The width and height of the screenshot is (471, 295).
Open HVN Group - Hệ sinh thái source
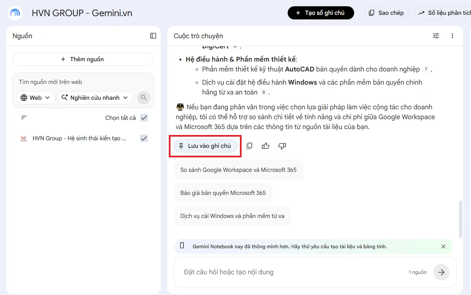point(79,139)
